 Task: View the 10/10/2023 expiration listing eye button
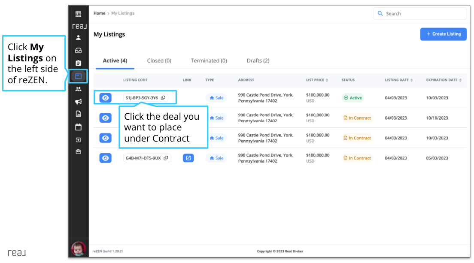click(106, 118)
